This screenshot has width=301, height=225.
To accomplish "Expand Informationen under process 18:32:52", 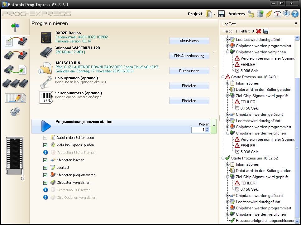I will pyautogui.click(x=227, y=164).
